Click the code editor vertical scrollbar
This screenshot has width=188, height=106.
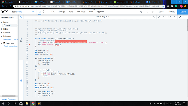[x=187, y=25]
